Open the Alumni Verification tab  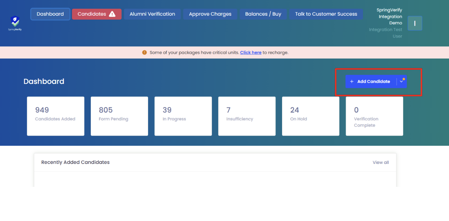point(152,14)
